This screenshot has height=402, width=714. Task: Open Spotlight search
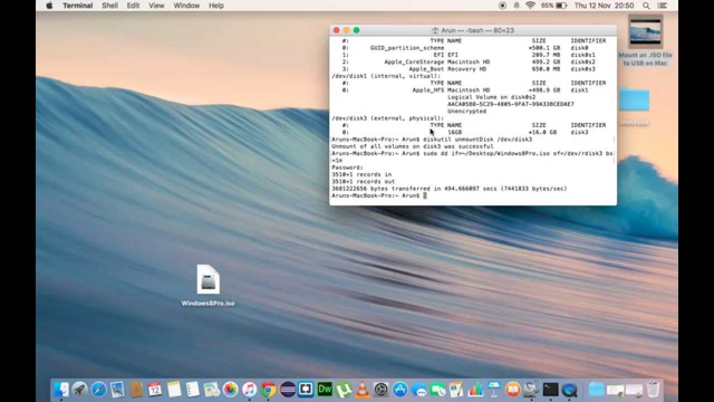click(647, 6)
